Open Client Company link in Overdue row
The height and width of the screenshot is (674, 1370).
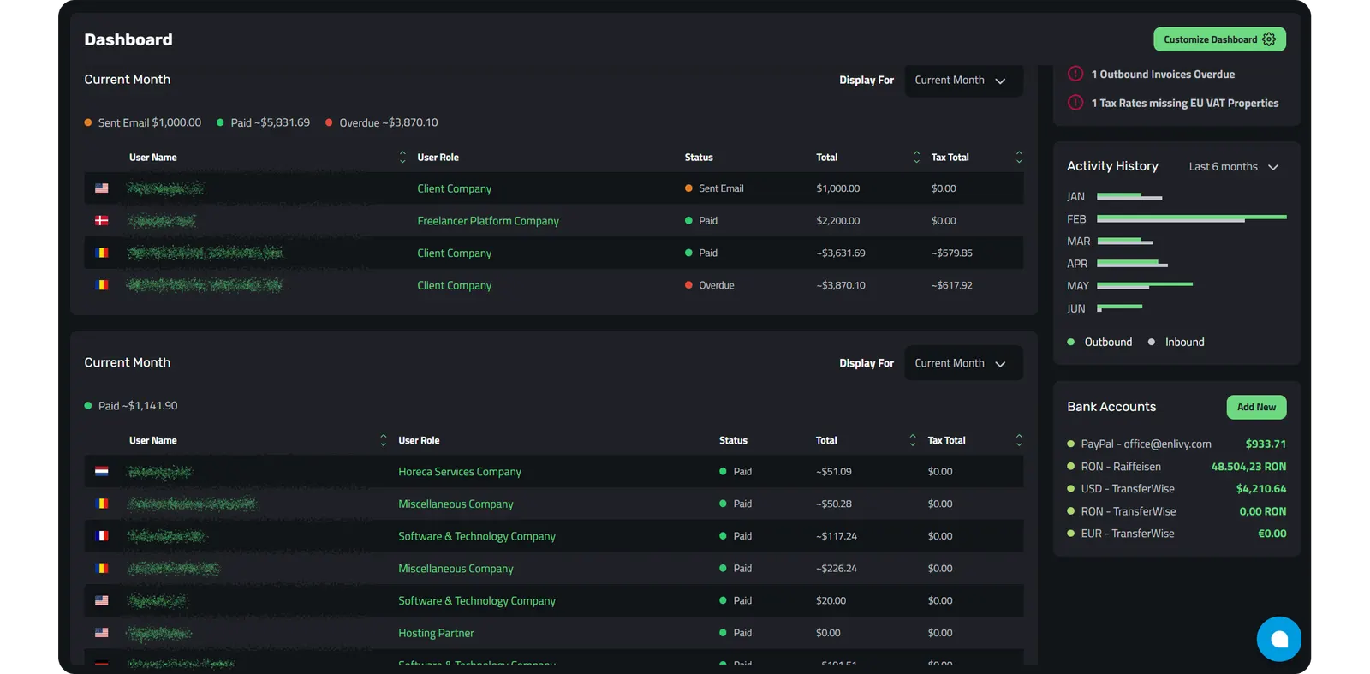[x=455, y=286]
